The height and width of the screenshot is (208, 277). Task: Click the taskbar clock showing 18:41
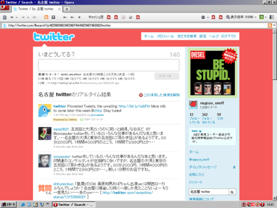[x=270, y=205]
